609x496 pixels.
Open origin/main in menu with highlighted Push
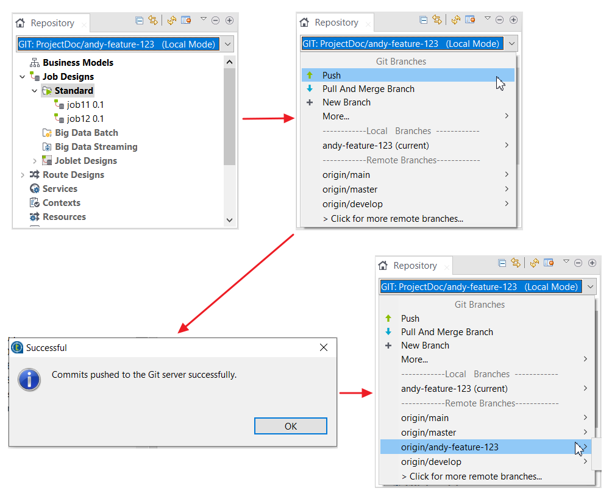[408, 175]
